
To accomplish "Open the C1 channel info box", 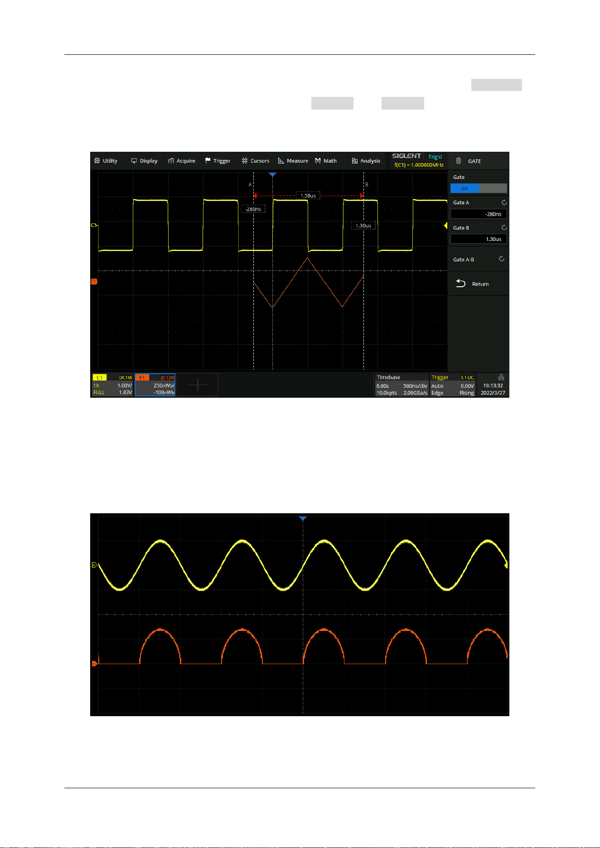I will click(x=112, y=385).
